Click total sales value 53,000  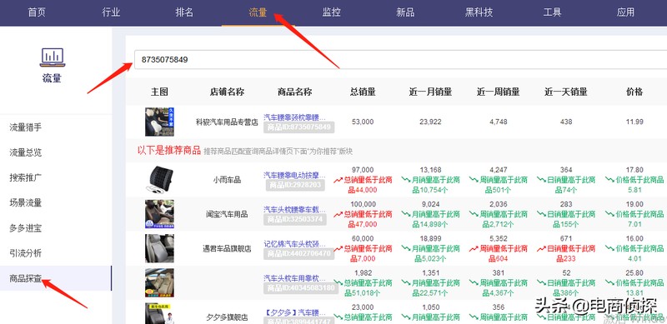click(x=363, y=122)
